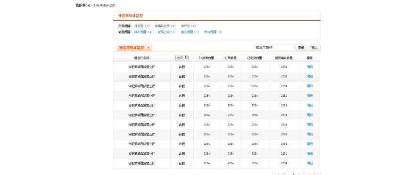The width and height of the screenshot is (396, 175).
Task: Click the 营业厅名称 column header
Action: pyautogui.click(x=142, y=58)
